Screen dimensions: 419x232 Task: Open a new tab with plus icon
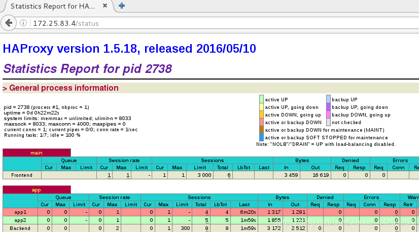pos(122,6)
